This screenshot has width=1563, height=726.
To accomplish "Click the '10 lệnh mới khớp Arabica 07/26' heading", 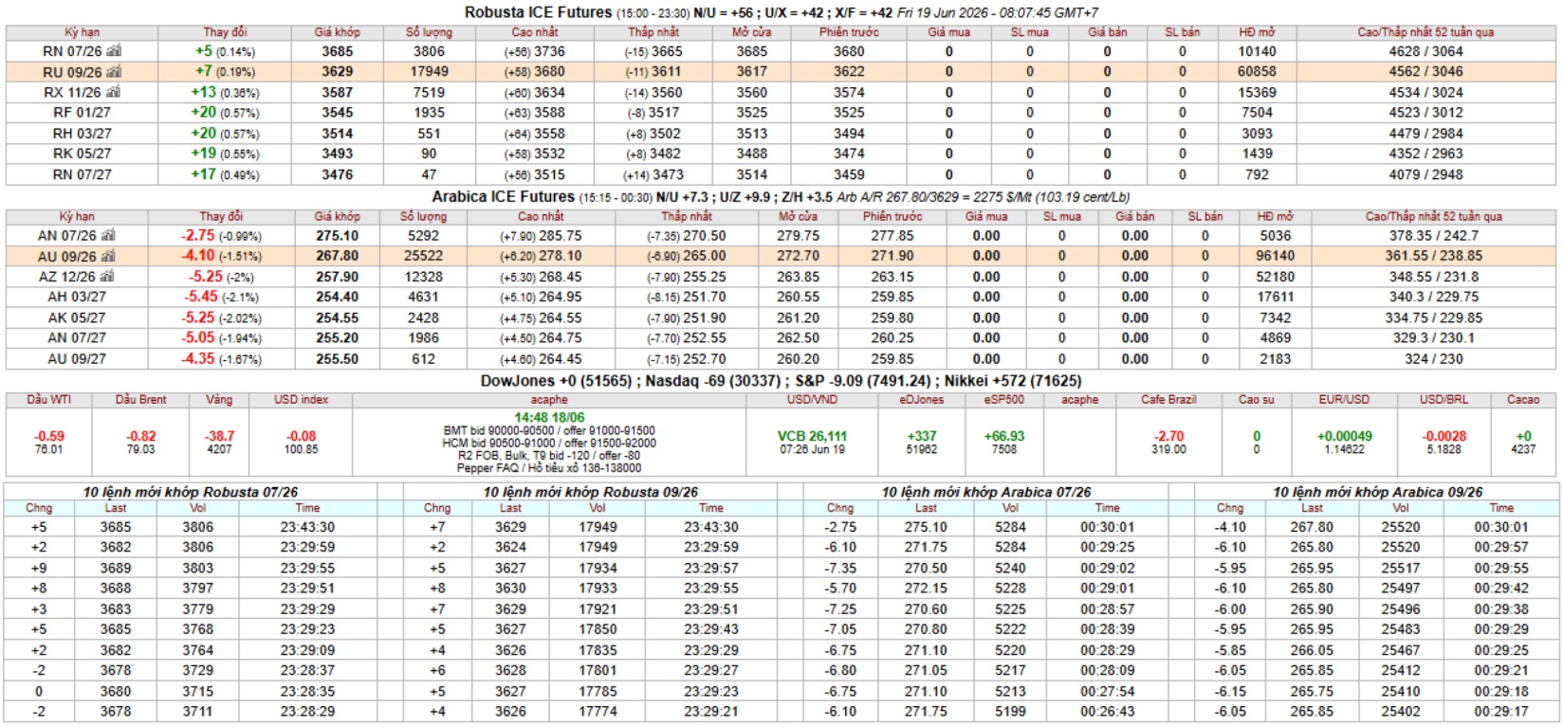I will (986, 492).
